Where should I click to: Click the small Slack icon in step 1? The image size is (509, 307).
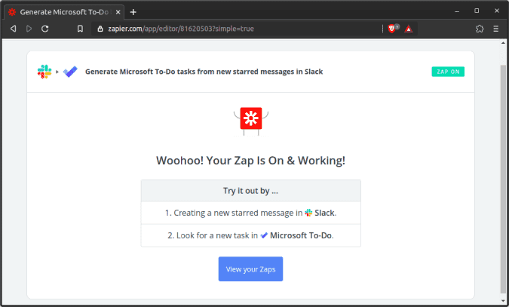(x=308, y=213)
